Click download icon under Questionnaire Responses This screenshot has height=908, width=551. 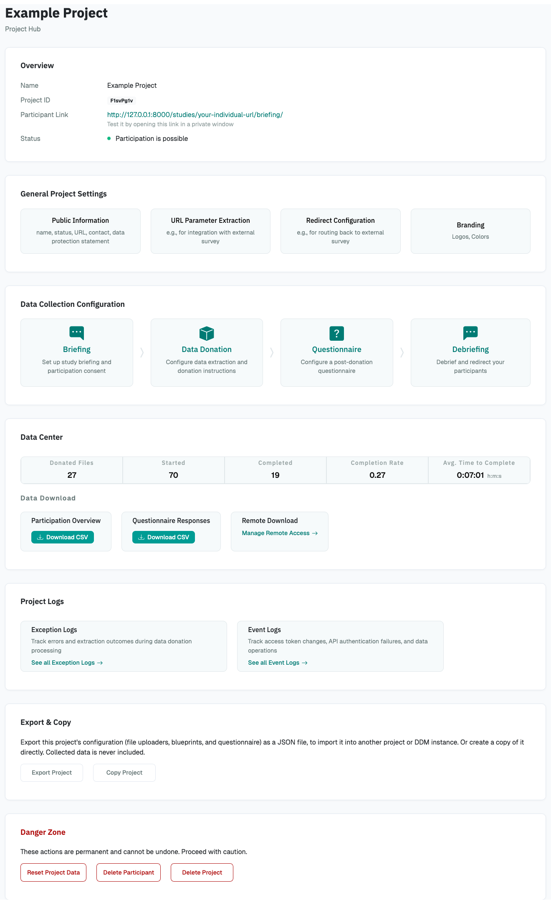(142, 537)
